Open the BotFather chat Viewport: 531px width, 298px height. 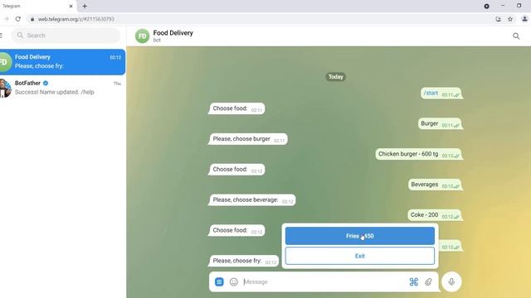[62, 88]
